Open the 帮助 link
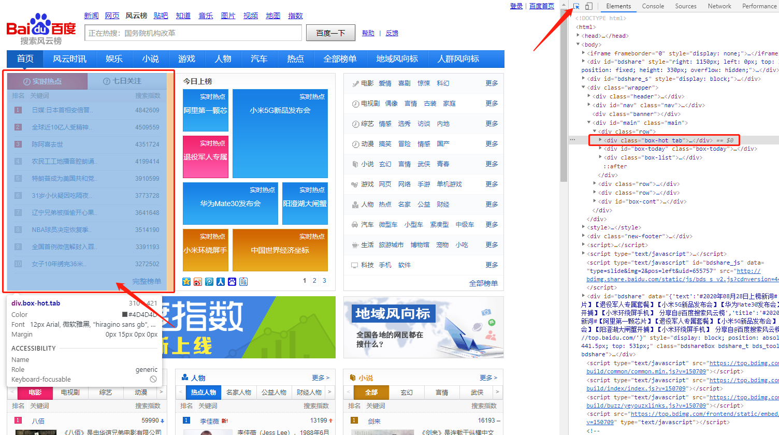 [368, 33]
